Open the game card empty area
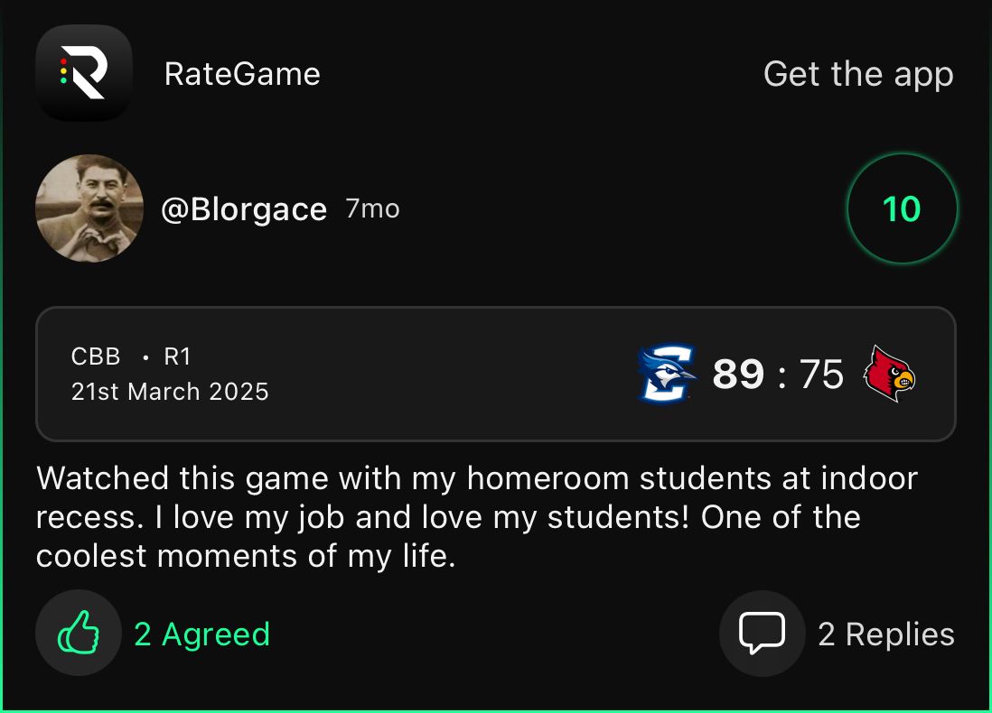The width and height of the screenshot is (992, 713). [x=452, y=375]
